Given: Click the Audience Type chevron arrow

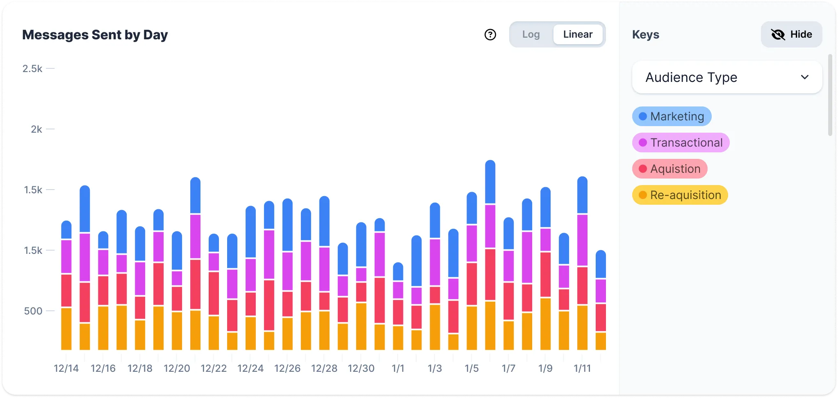Looking at the screenshot, I should 805,77.
